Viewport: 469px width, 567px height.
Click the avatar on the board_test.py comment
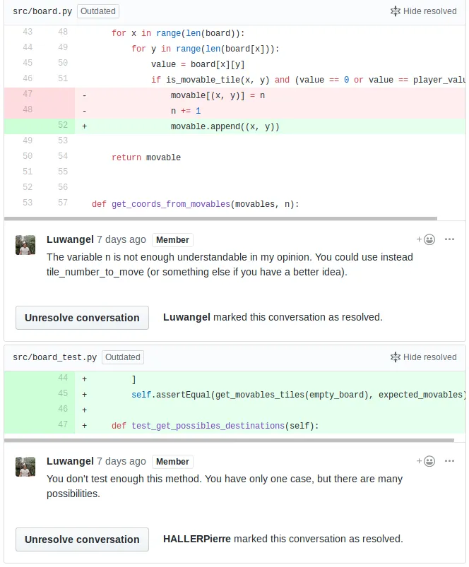point(25,467)
